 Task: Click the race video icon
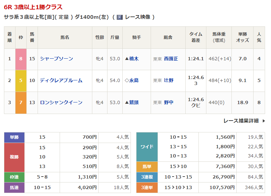120,17
